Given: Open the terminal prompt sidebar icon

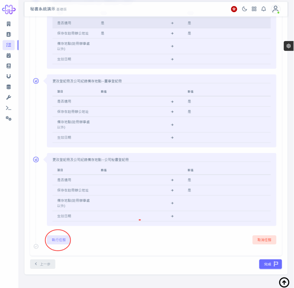Looking at the screenshot, I should (x=9, y=108).
